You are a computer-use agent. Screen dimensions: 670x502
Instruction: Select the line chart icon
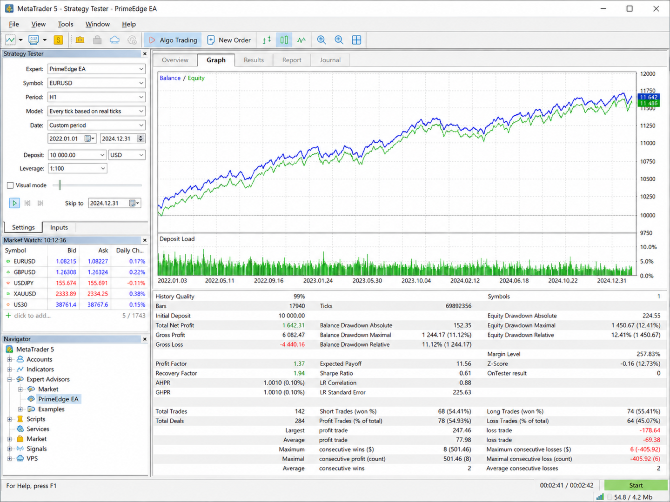[301, 40]
